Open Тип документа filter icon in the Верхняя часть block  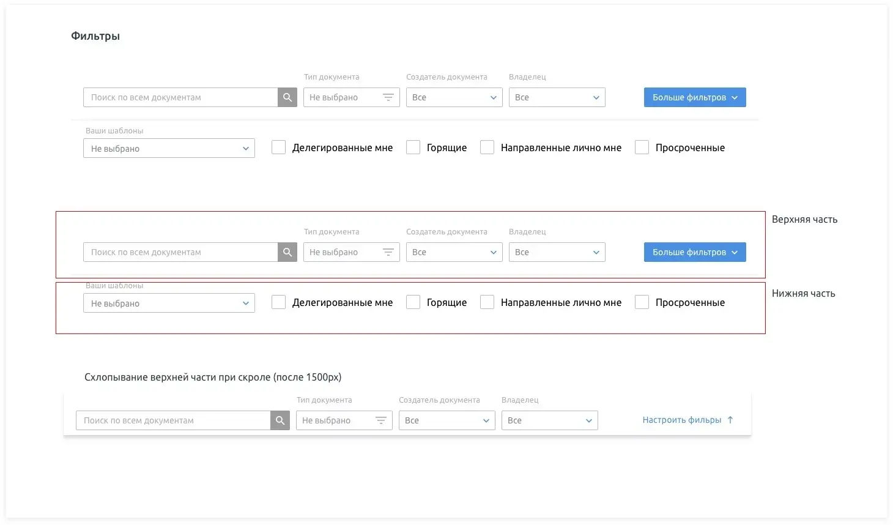click(x=388, y=252)
